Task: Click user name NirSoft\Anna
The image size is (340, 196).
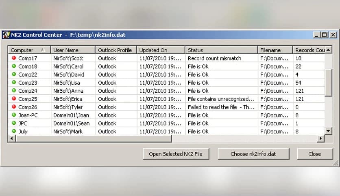Action: click(68, 91)
